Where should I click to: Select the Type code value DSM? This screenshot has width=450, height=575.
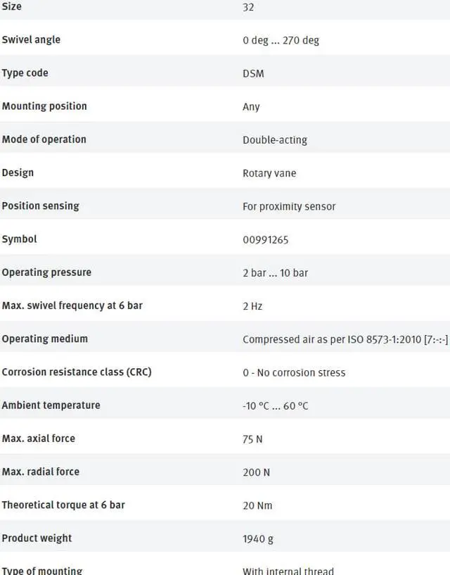click(x=253, y=73)
